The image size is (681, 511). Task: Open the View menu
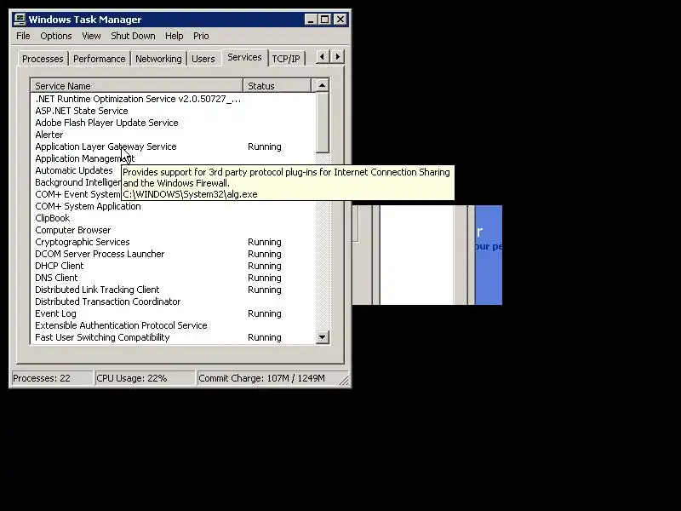coord(91,36)
